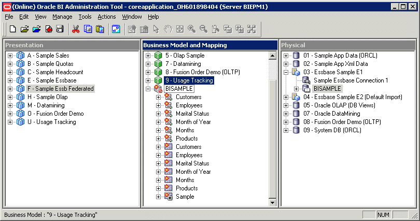Screen dimensions: 420x221
Task: Open the Manage menu
Action: [62, 17]
